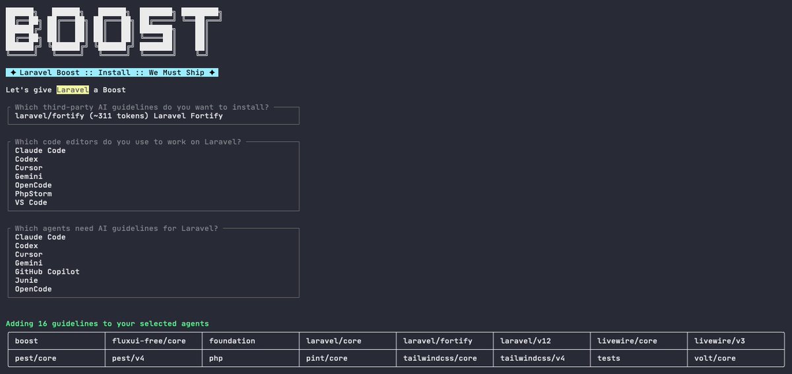Click the "laravel/fortify" cell in the guidelines table
Image resolution: width=792 pixels, height=374 pixels.
point(445,341)
